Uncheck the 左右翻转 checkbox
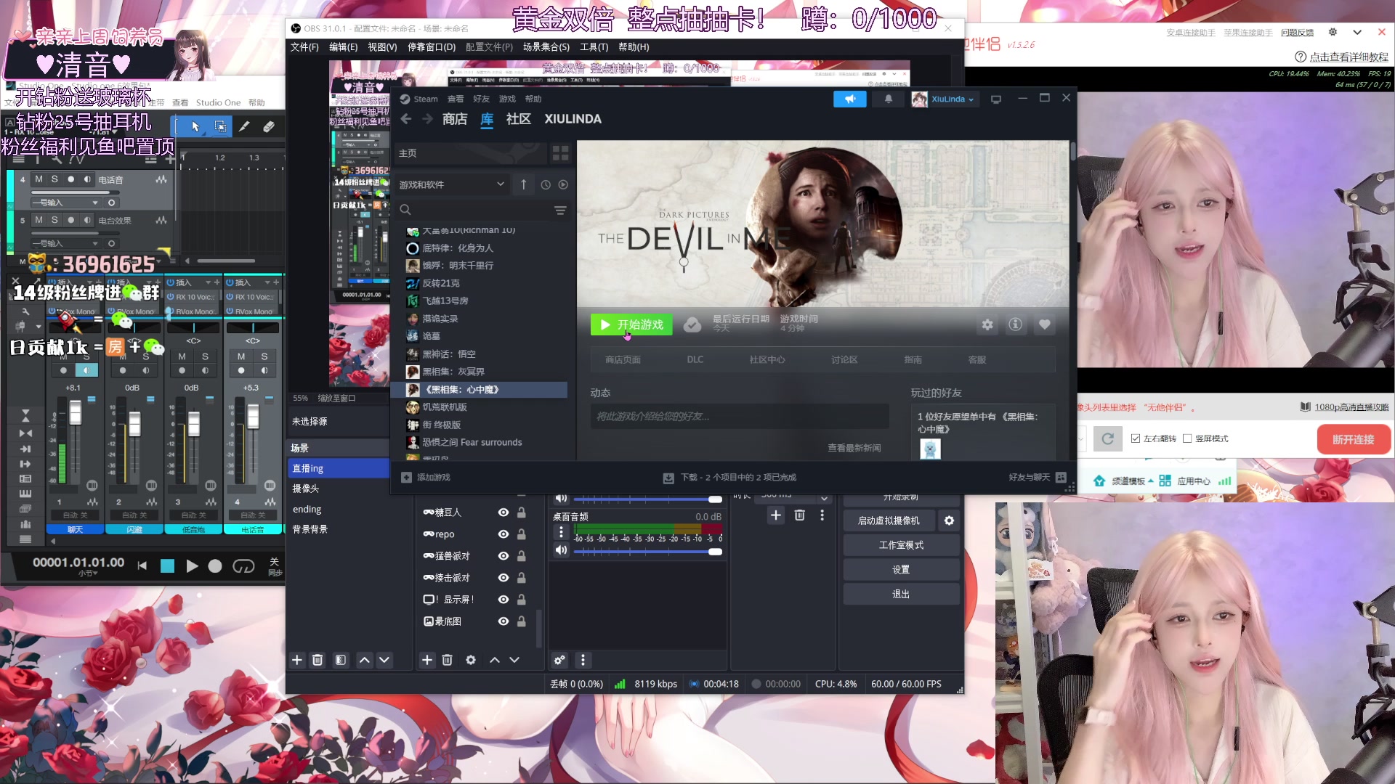Viewport: 1395px width, 784px height. point(1136,438)
